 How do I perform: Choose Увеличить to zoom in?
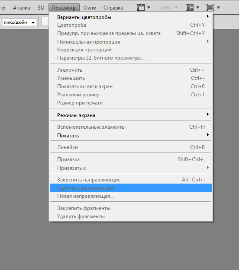click(x=131, y=70)
